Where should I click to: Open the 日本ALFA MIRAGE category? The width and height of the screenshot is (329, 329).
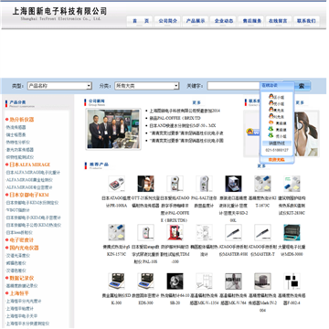29,164
